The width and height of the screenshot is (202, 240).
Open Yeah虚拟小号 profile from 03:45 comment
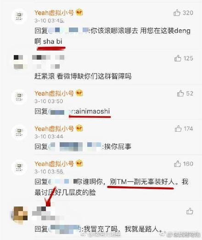[54, 13]
